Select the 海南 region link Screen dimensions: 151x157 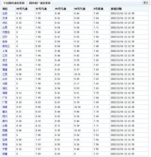pos(5,107)
